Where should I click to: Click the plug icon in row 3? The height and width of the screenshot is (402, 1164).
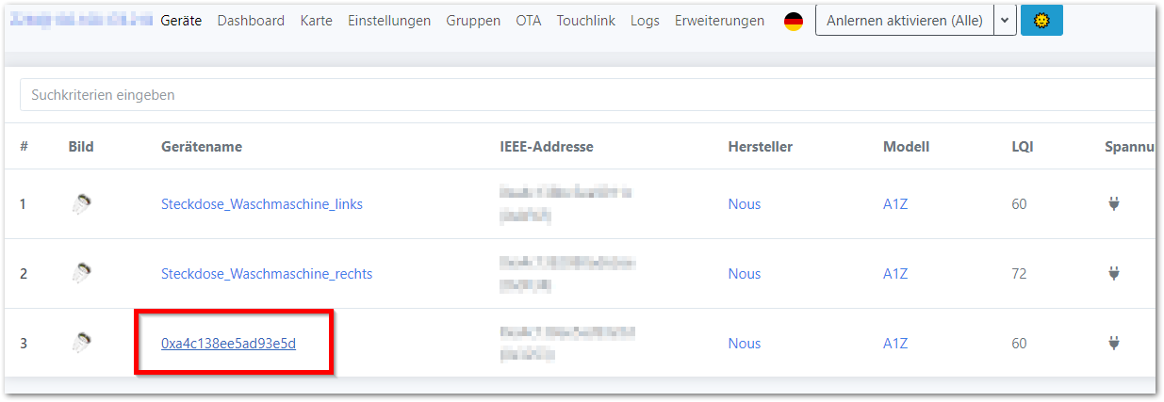tap(1113, 344)
